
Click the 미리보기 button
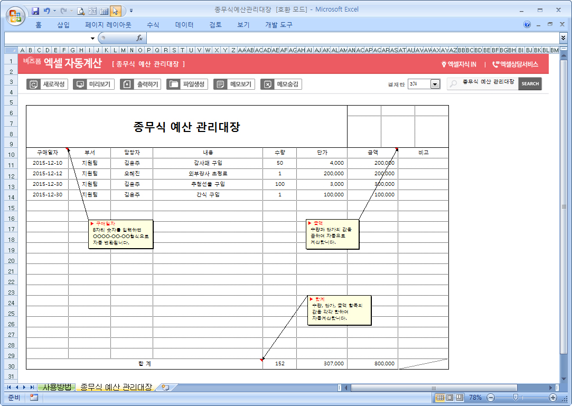tap(94, 84)
